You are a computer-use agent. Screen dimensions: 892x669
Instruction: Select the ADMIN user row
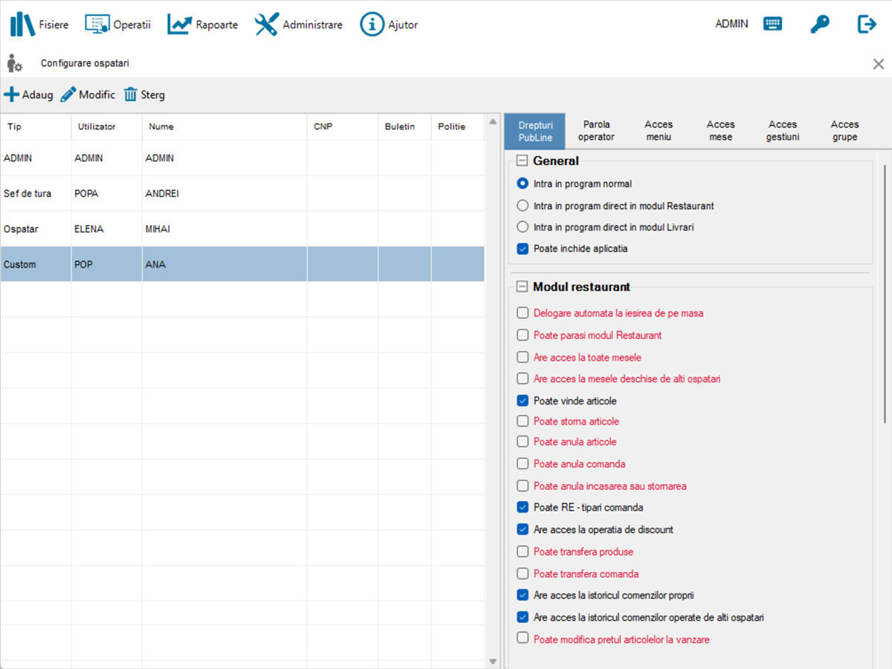coord(242,158)
